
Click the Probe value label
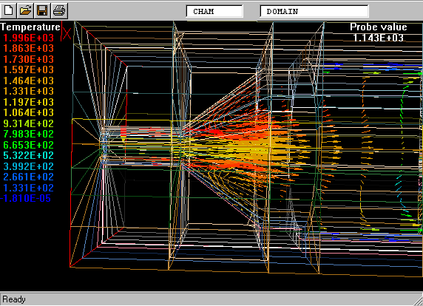point(378,27)
